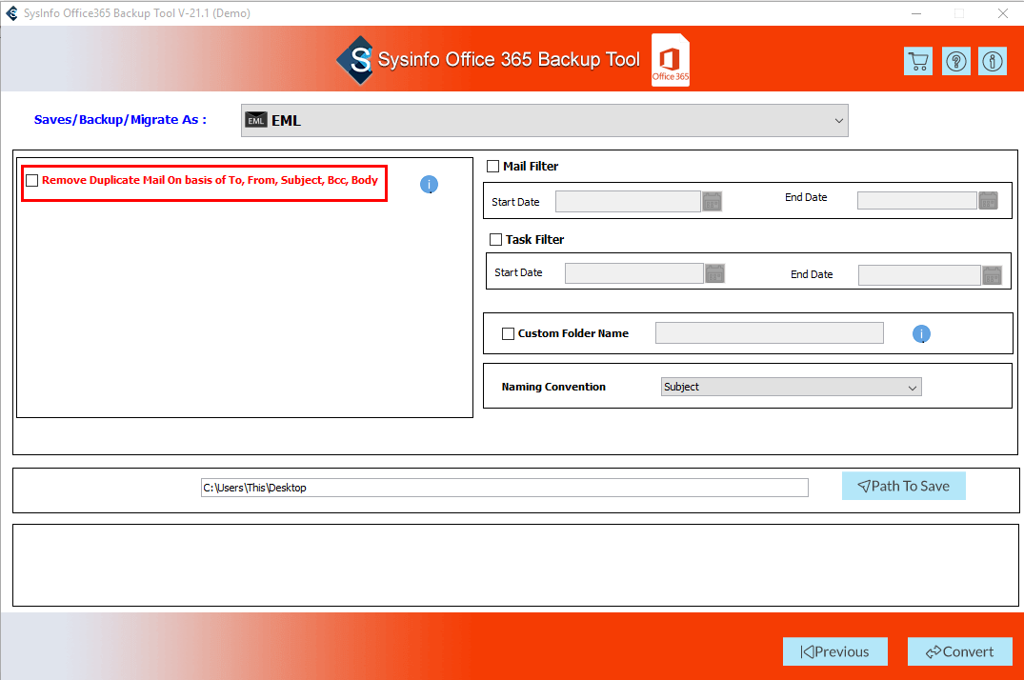
Task: Open the Naming Convention Subject dropdown
Action: (x=791, y=388)
